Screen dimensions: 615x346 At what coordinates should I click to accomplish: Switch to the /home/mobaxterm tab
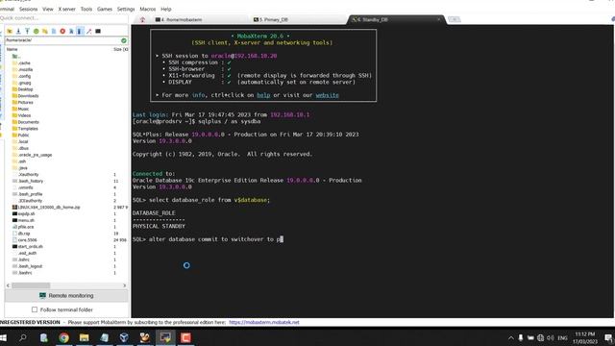200,19
